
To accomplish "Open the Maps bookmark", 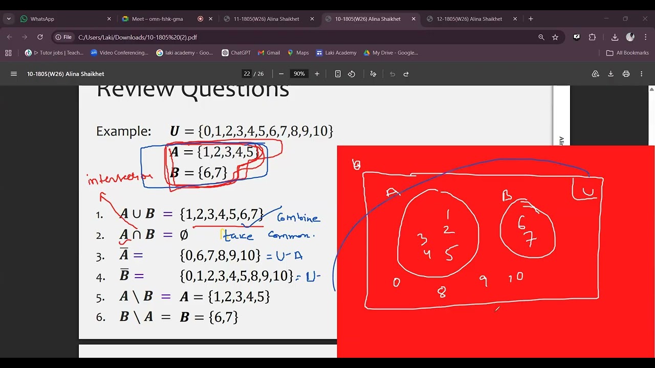I will click(x=298, y=53).
